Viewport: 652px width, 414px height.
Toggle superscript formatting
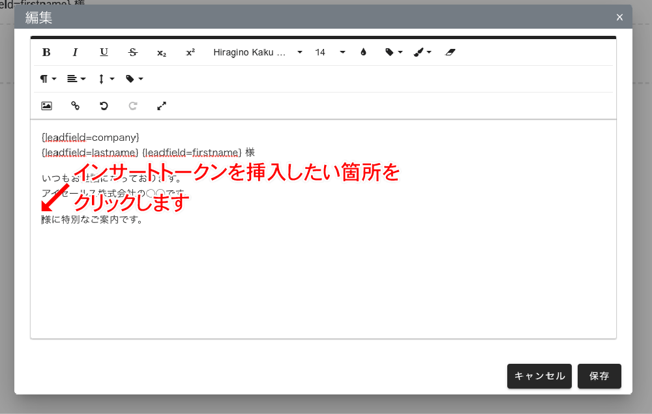190,52
